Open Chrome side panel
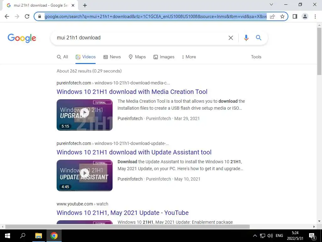 pyautogui.click(x=295, y=16)
